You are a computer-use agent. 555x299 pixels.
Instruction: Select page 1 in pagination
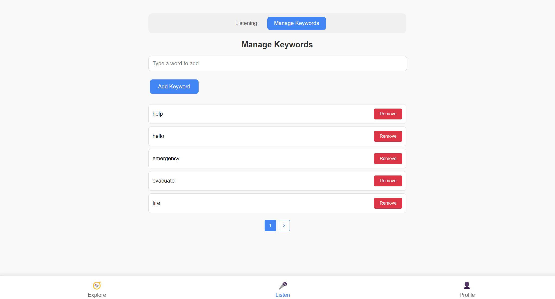coord(270,226)
